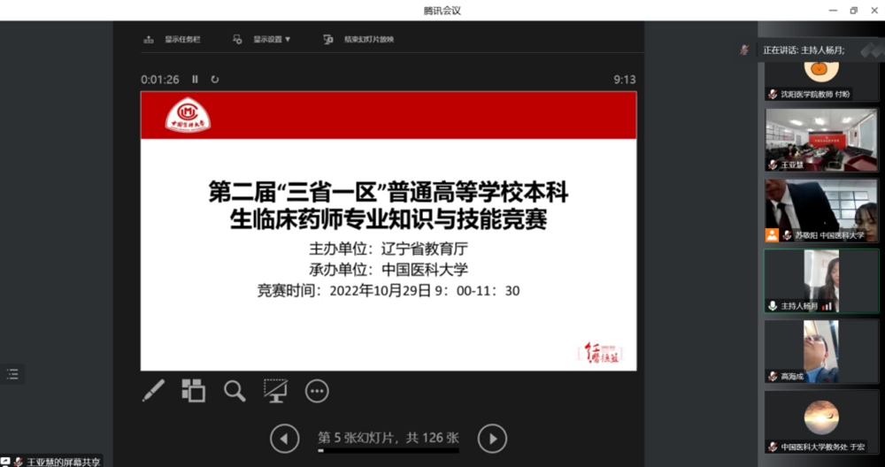Viewport: 885px width, 467px height.
Task: Open the list icon on the left edge
Action: 12,374
